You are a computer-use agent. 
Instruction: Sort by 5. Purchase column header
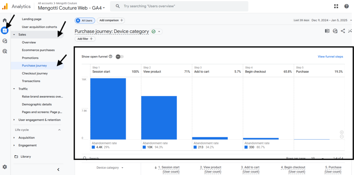[x=333, y=169]
